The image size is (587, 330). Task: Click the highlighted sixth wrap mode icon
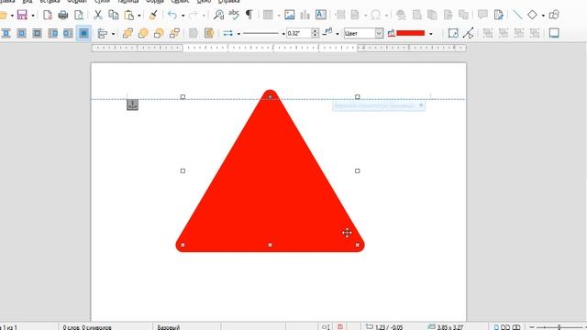[x=83, y=33]
